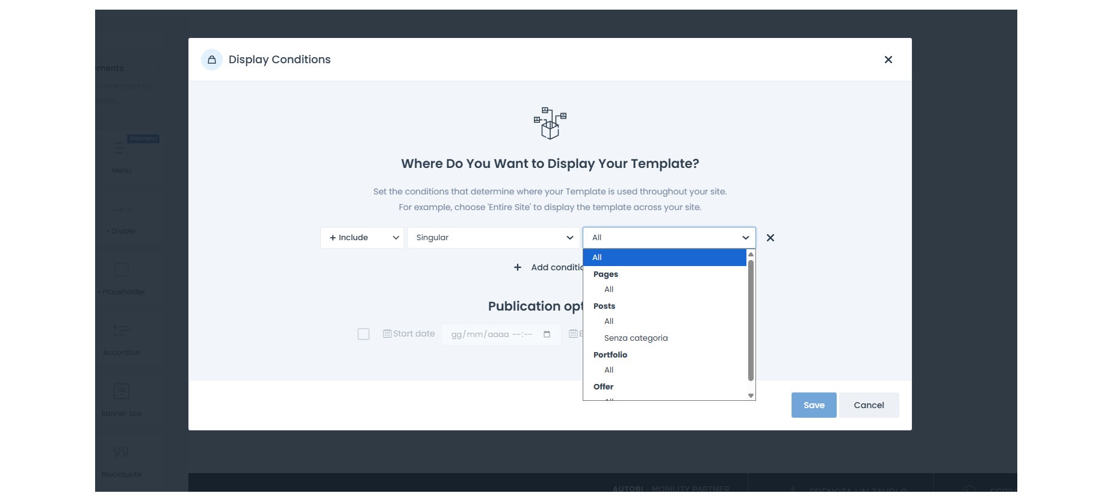Enable the Start date checkbox
Viewport: 1113px width, 502px height.
coord(364,334)
